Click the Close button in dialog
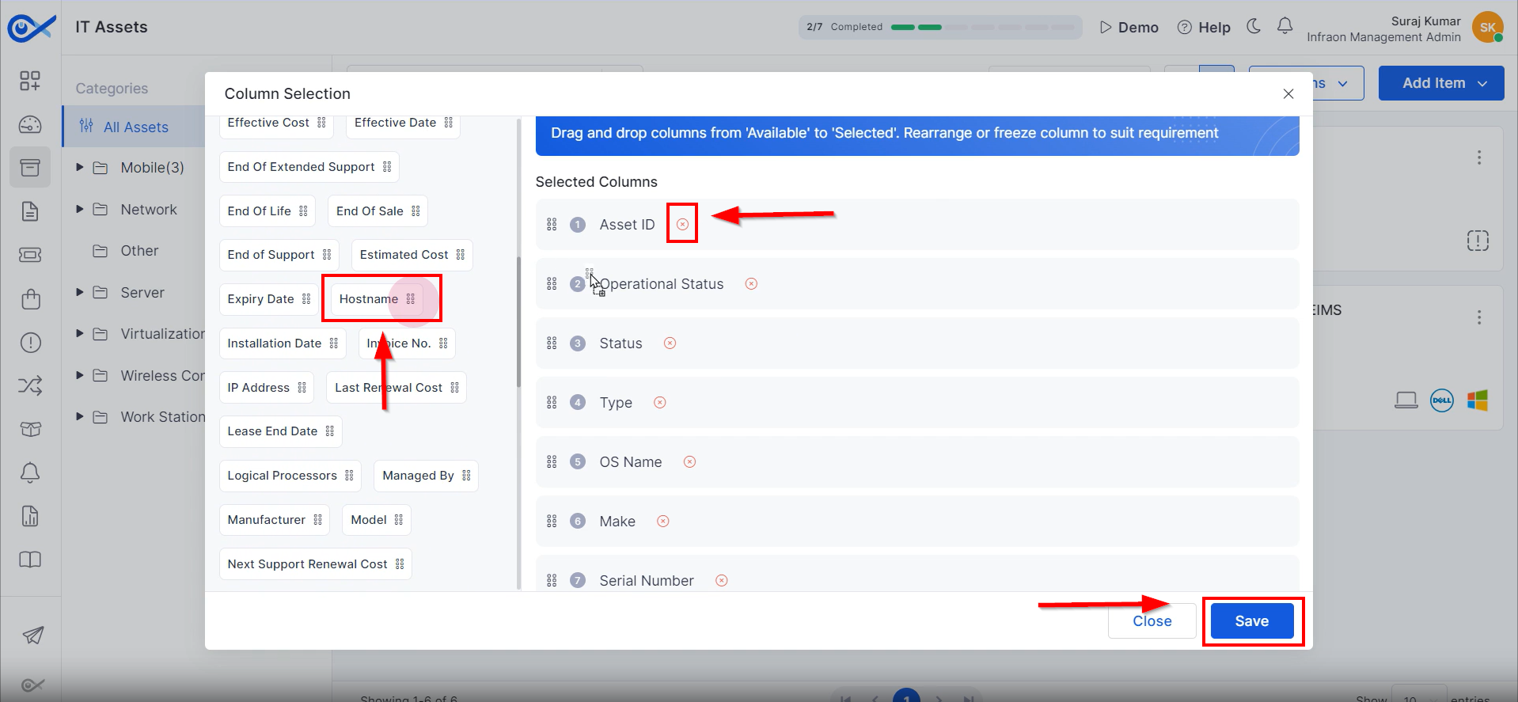Screen dimensions: 1518x702 coord(1152,621)
